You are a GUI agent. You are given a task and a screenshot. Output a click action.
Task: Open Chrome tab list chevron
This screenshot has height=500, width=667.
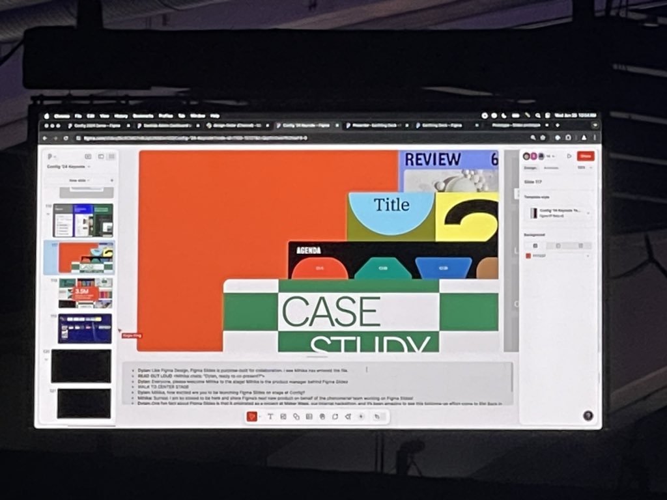click(x=595, y=125)
